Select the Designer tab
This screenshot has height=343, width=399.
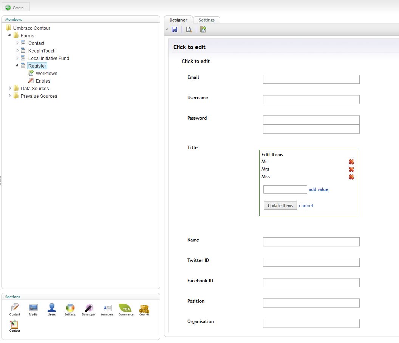point(178,20)
